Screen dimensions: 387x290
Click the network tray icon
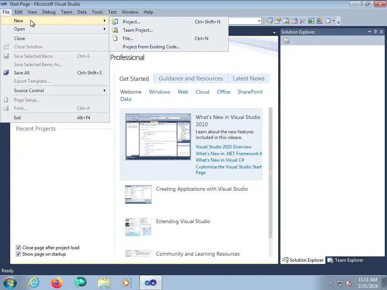(340, 283)
